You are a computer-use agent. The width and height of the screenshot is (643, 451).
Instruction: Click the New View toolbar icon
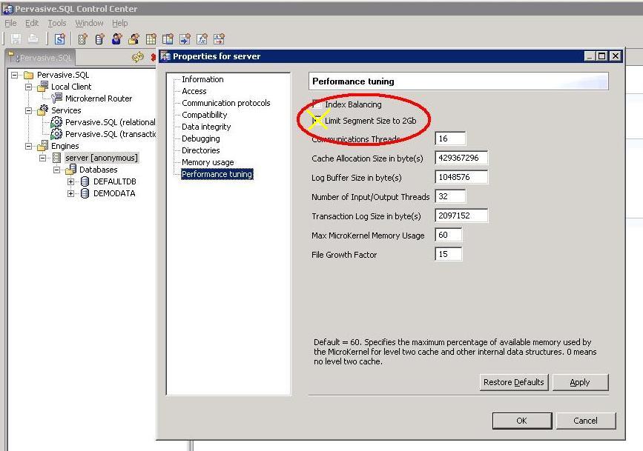168,39
